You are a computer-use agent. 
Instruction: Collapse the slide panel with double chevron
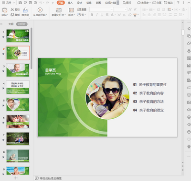pyautogui.click(x=1, y=24)
